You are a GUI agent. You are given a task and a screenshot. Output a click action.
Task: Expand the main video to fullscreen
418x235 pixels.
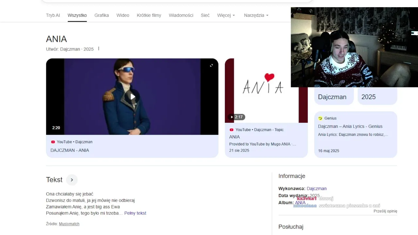coord(211,65)
